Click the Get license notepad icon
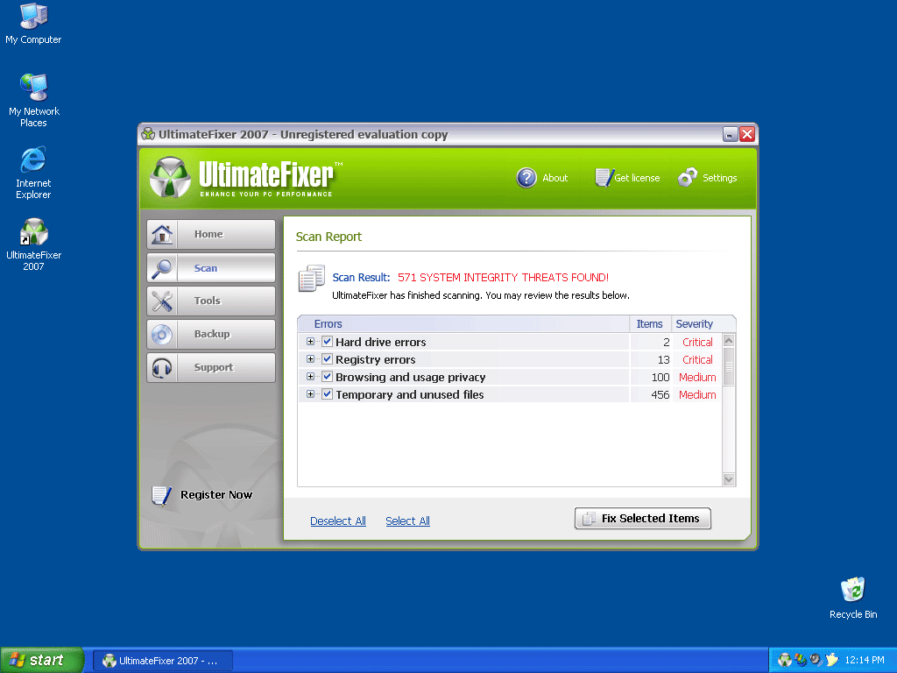 click(x=603, y=178)
